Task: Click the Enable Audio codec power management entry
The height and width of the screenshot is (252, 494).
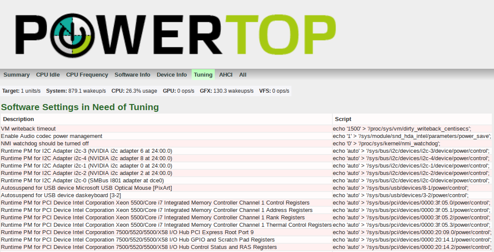Action: 51,136
